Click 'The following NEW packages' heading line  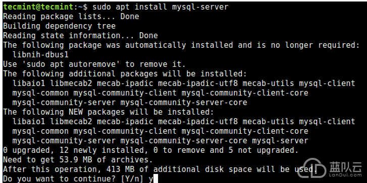pyautogui.click(x=109, y=112)
